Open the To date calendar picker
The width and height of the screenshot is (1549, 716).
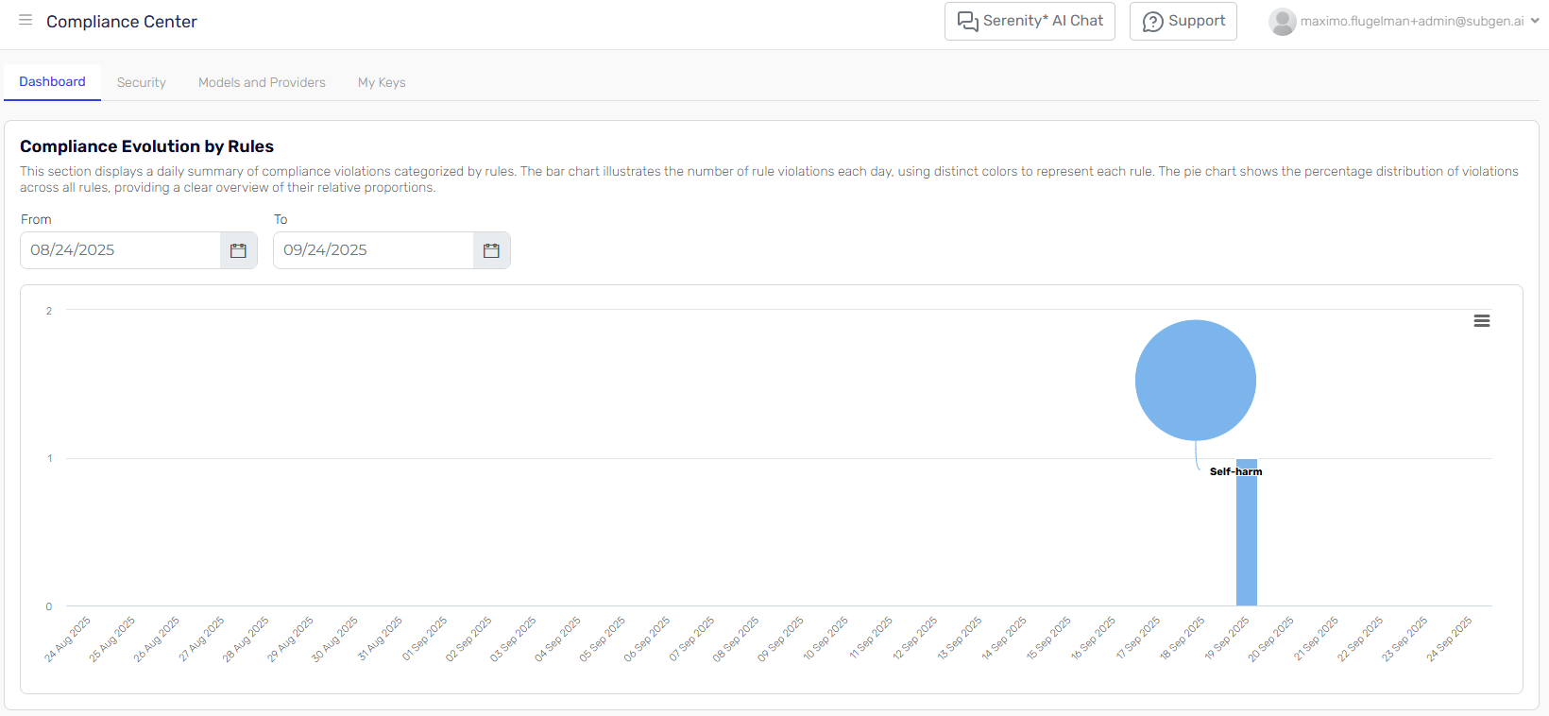click(x=491, y=250)
